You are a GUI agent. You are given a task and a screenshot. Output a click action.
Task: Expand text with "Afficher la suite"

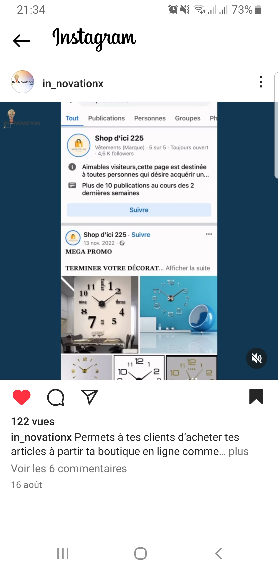[188, 268]
